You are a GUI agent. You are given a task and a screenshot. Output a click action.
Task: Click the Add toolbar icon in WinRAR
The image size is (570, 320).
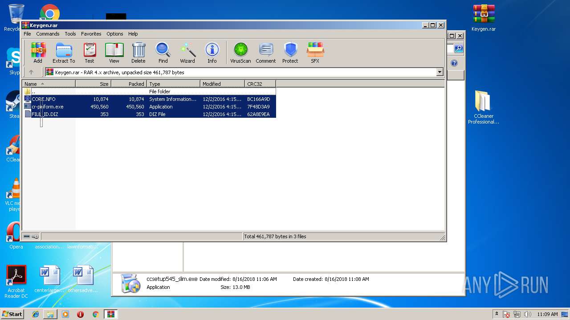coord(38,53)
